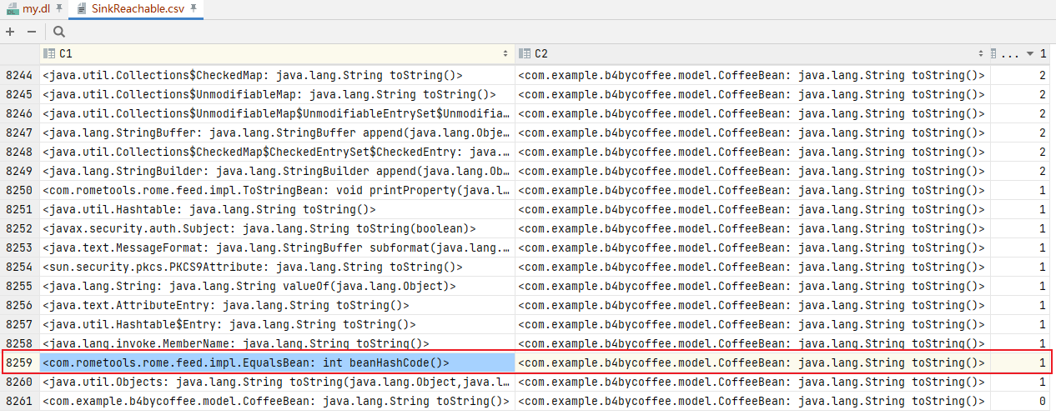Click the java.util.Objects toString cell

click(x=277, y=382)
